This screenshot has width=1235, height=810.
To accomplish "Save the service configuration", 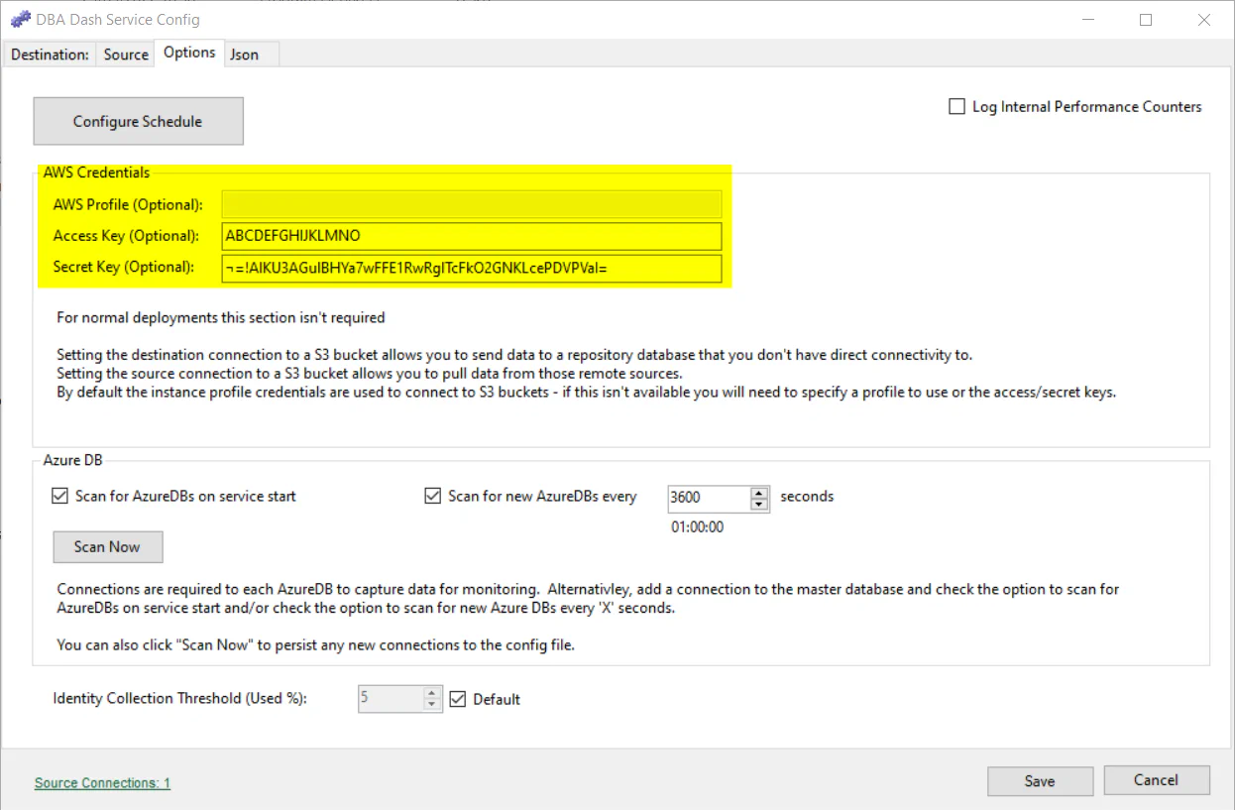I will [x=1039, y=780].
